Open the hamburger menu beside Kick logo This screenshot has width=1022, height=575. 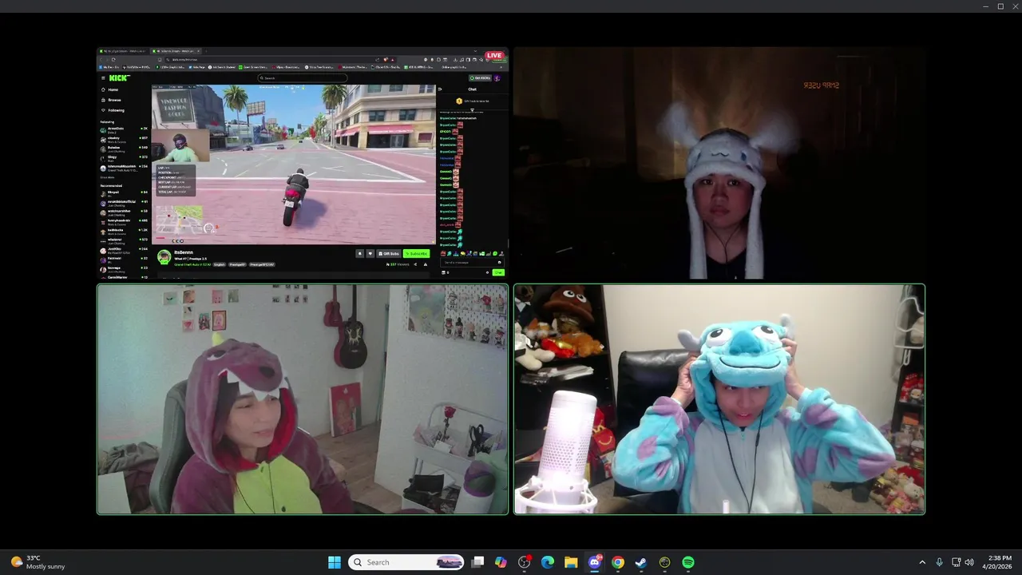[103, 77]
